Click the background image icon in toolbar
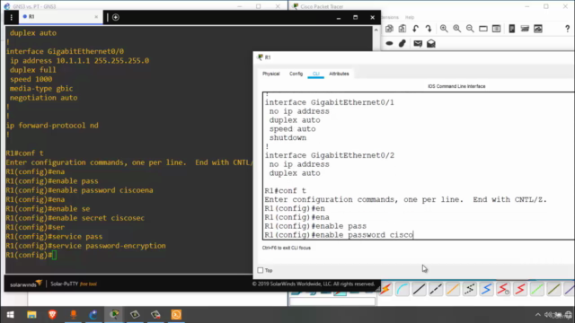Screen dimensions: 575x323 click(x=538, y=29)
